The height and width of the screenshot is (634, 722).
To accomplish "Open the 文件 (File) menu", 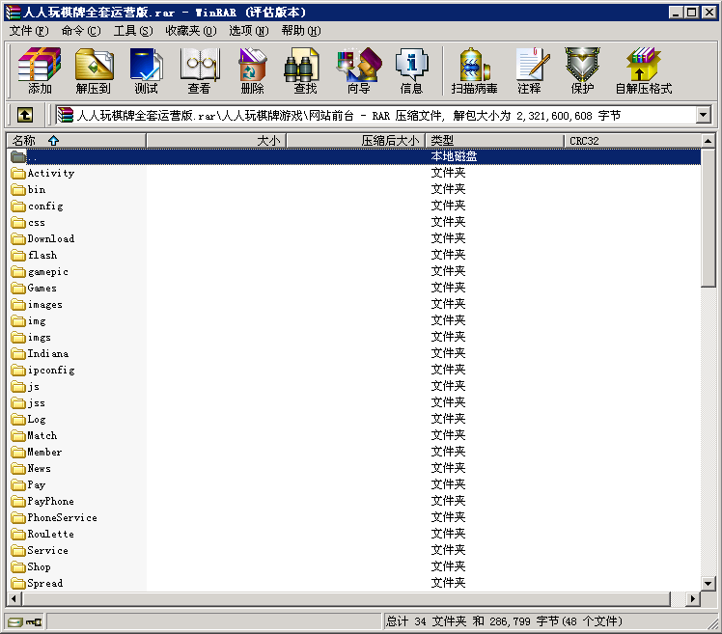I will [28, 31].
